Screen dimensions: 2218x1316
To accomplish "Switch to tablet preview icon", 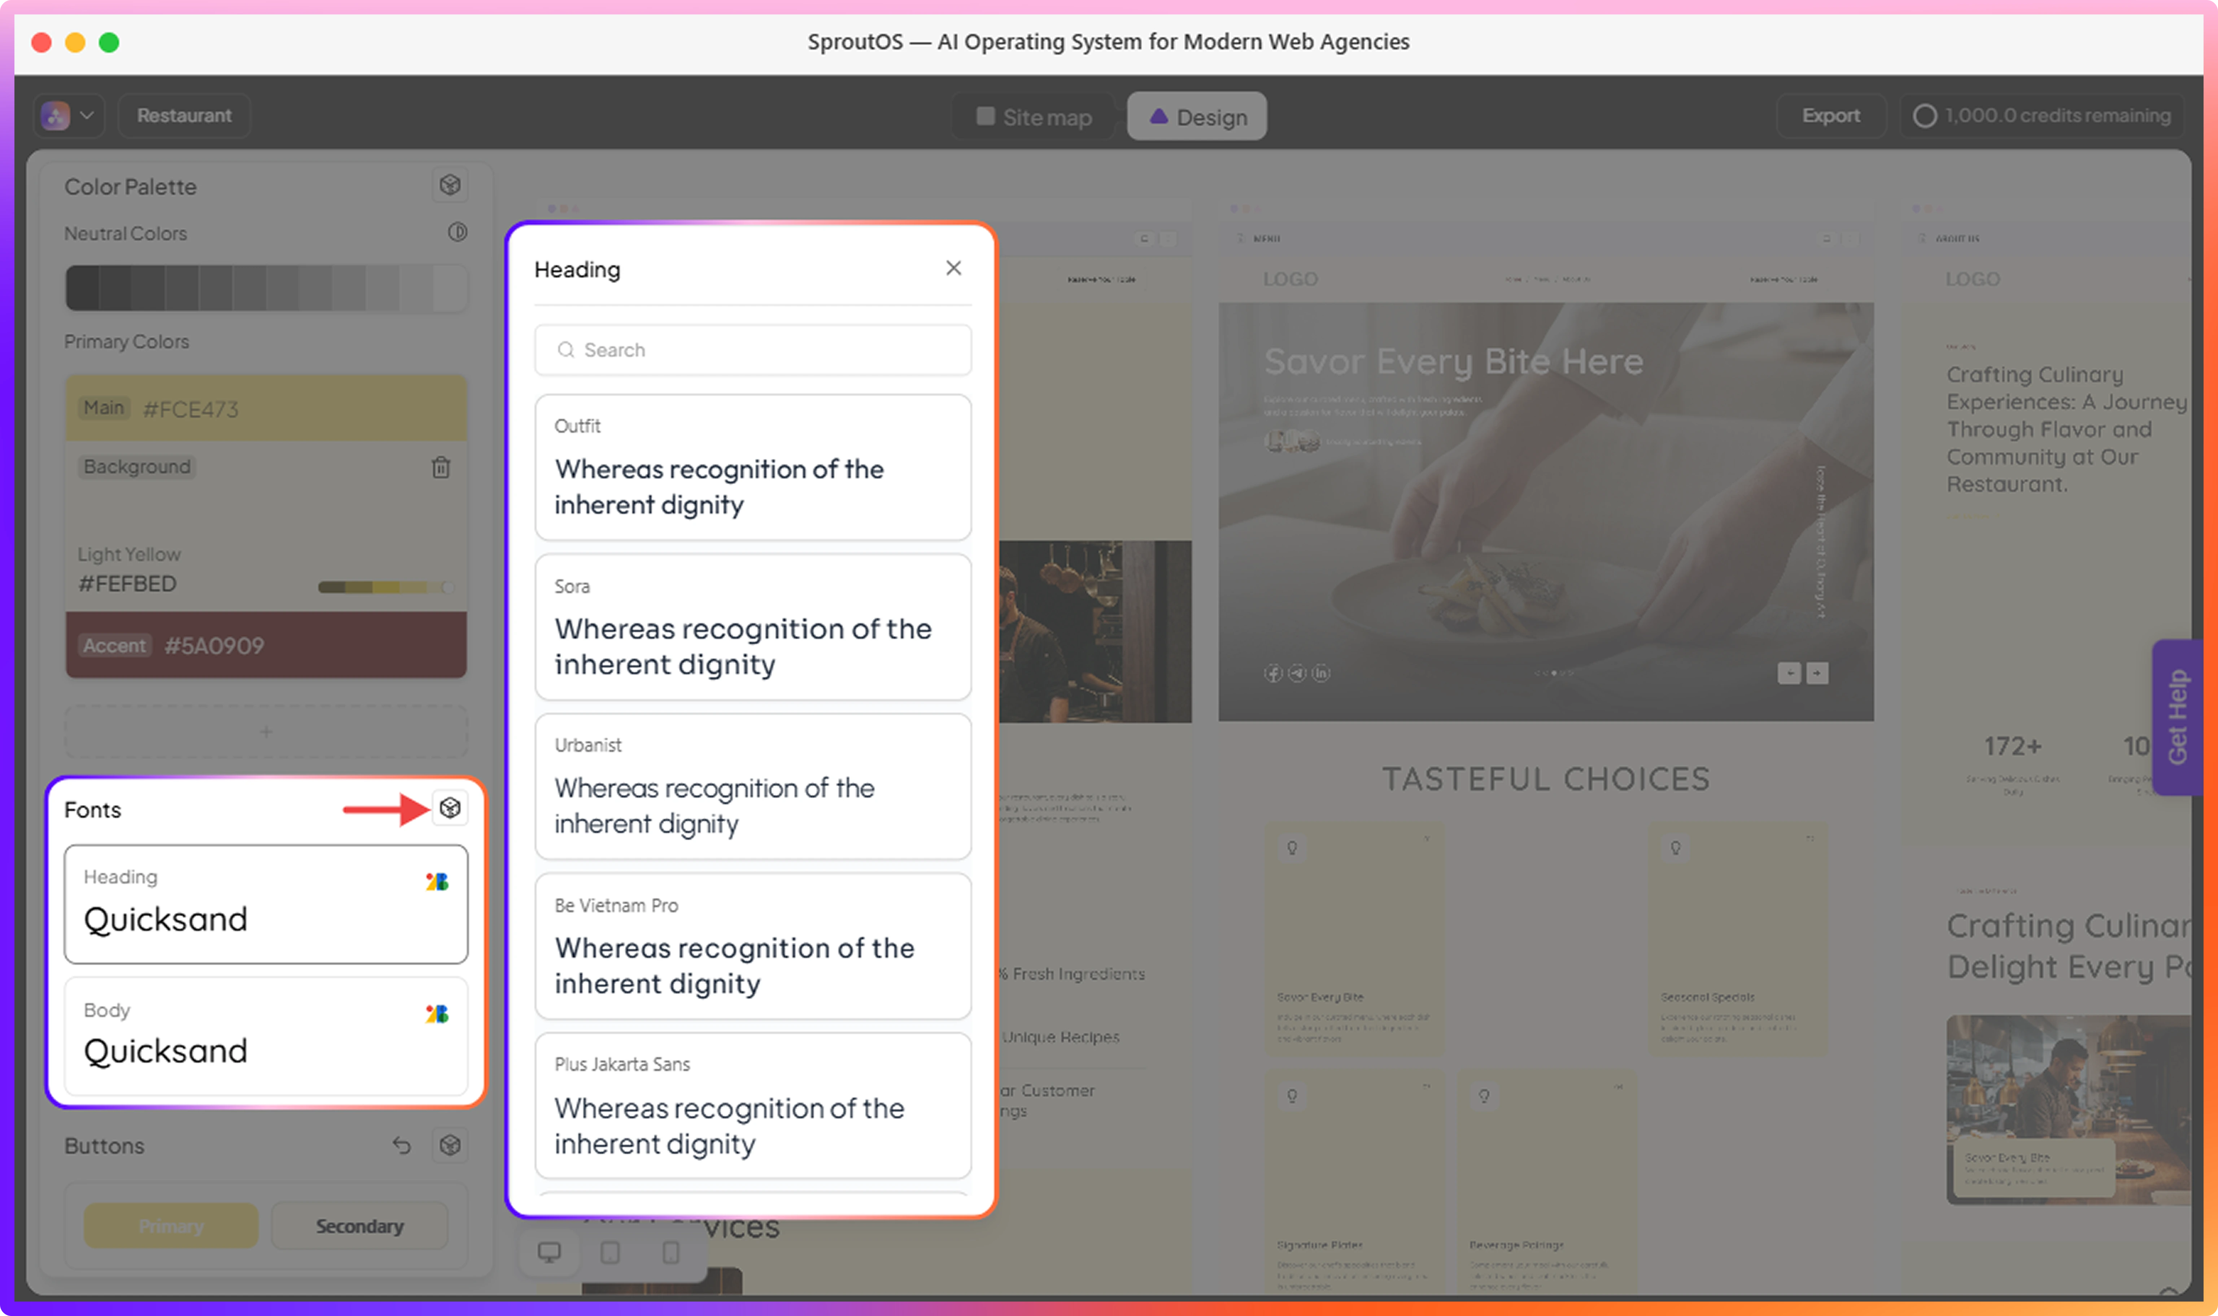I will (610, 1251).
